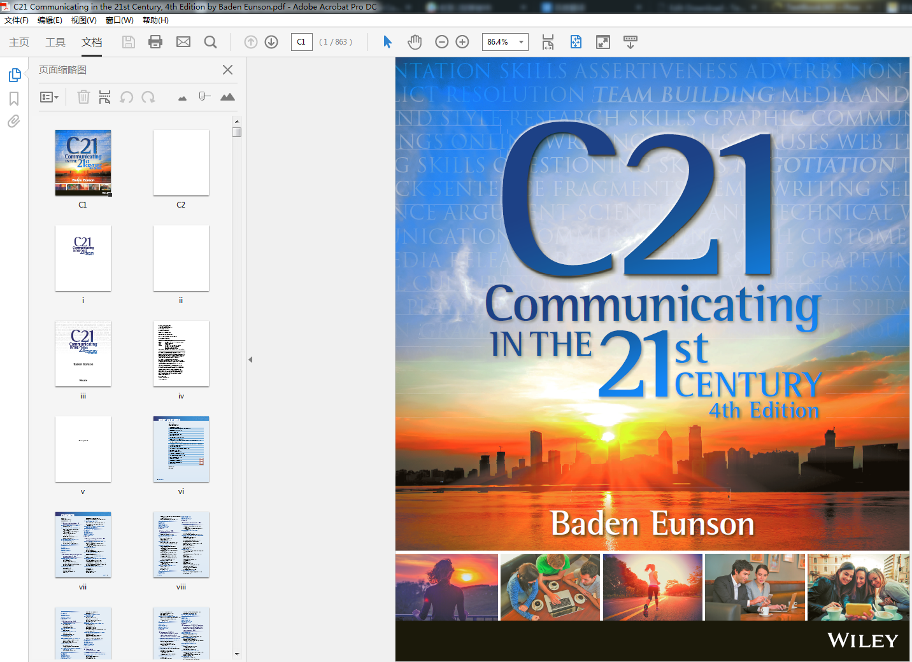Reduce thumbnail size small mountain icon
This screenshot has height=662, width=912.
click(183, 98)
